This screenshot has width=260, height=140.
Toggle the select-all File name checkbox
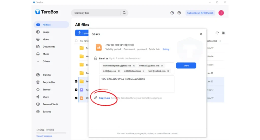76,41
